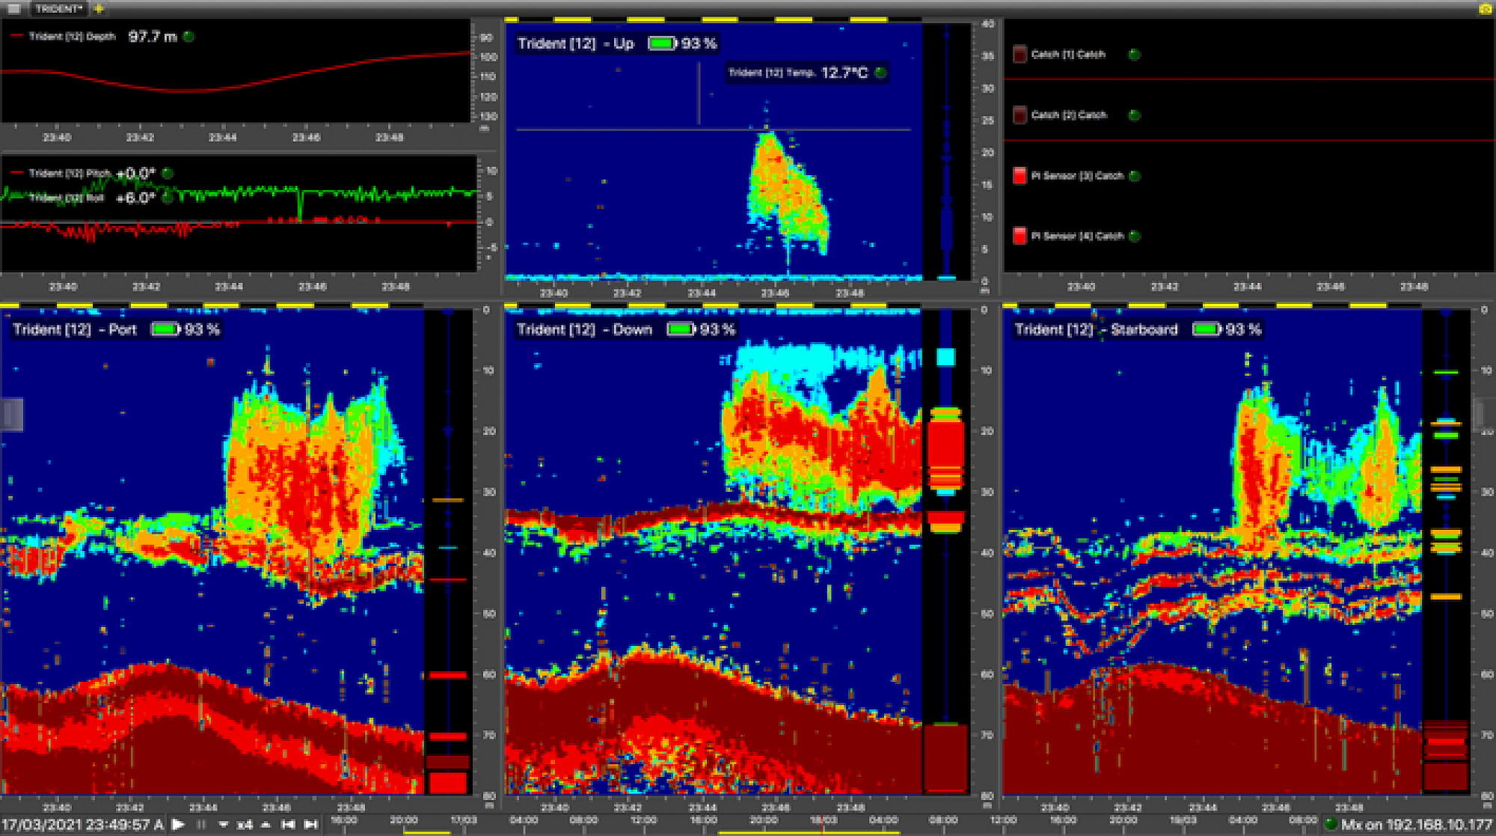Screen dimensions: 1496x836
Task: Click the Trident Port battery indicator
Action: [165, 329]
